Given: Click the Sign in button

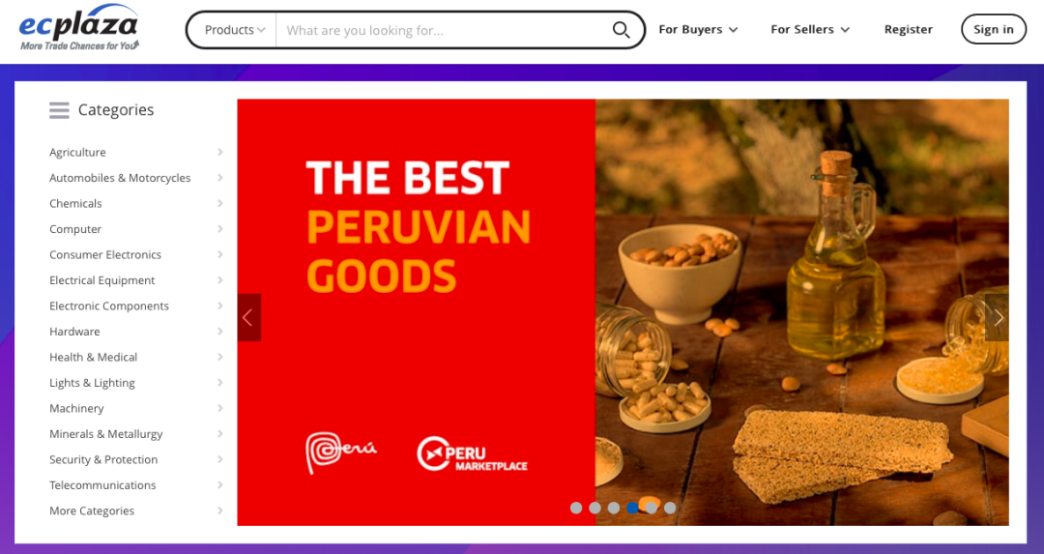Looking at the screenshot, I should point(994,29).
